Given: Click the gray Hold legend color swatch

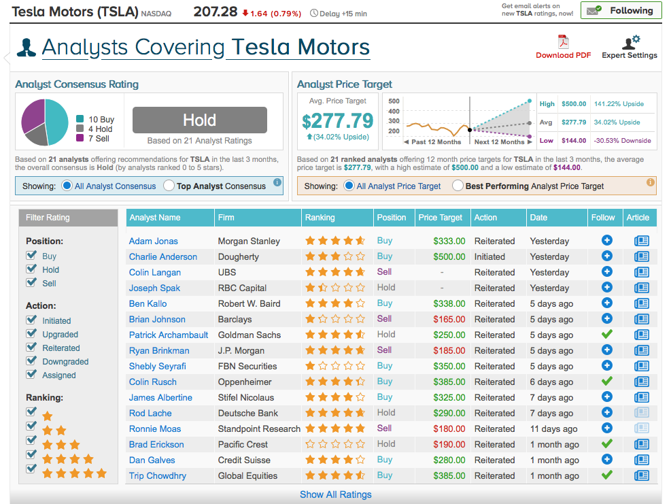Looking at the screenshot, I should pyautogui.click(x=80, y=129).
